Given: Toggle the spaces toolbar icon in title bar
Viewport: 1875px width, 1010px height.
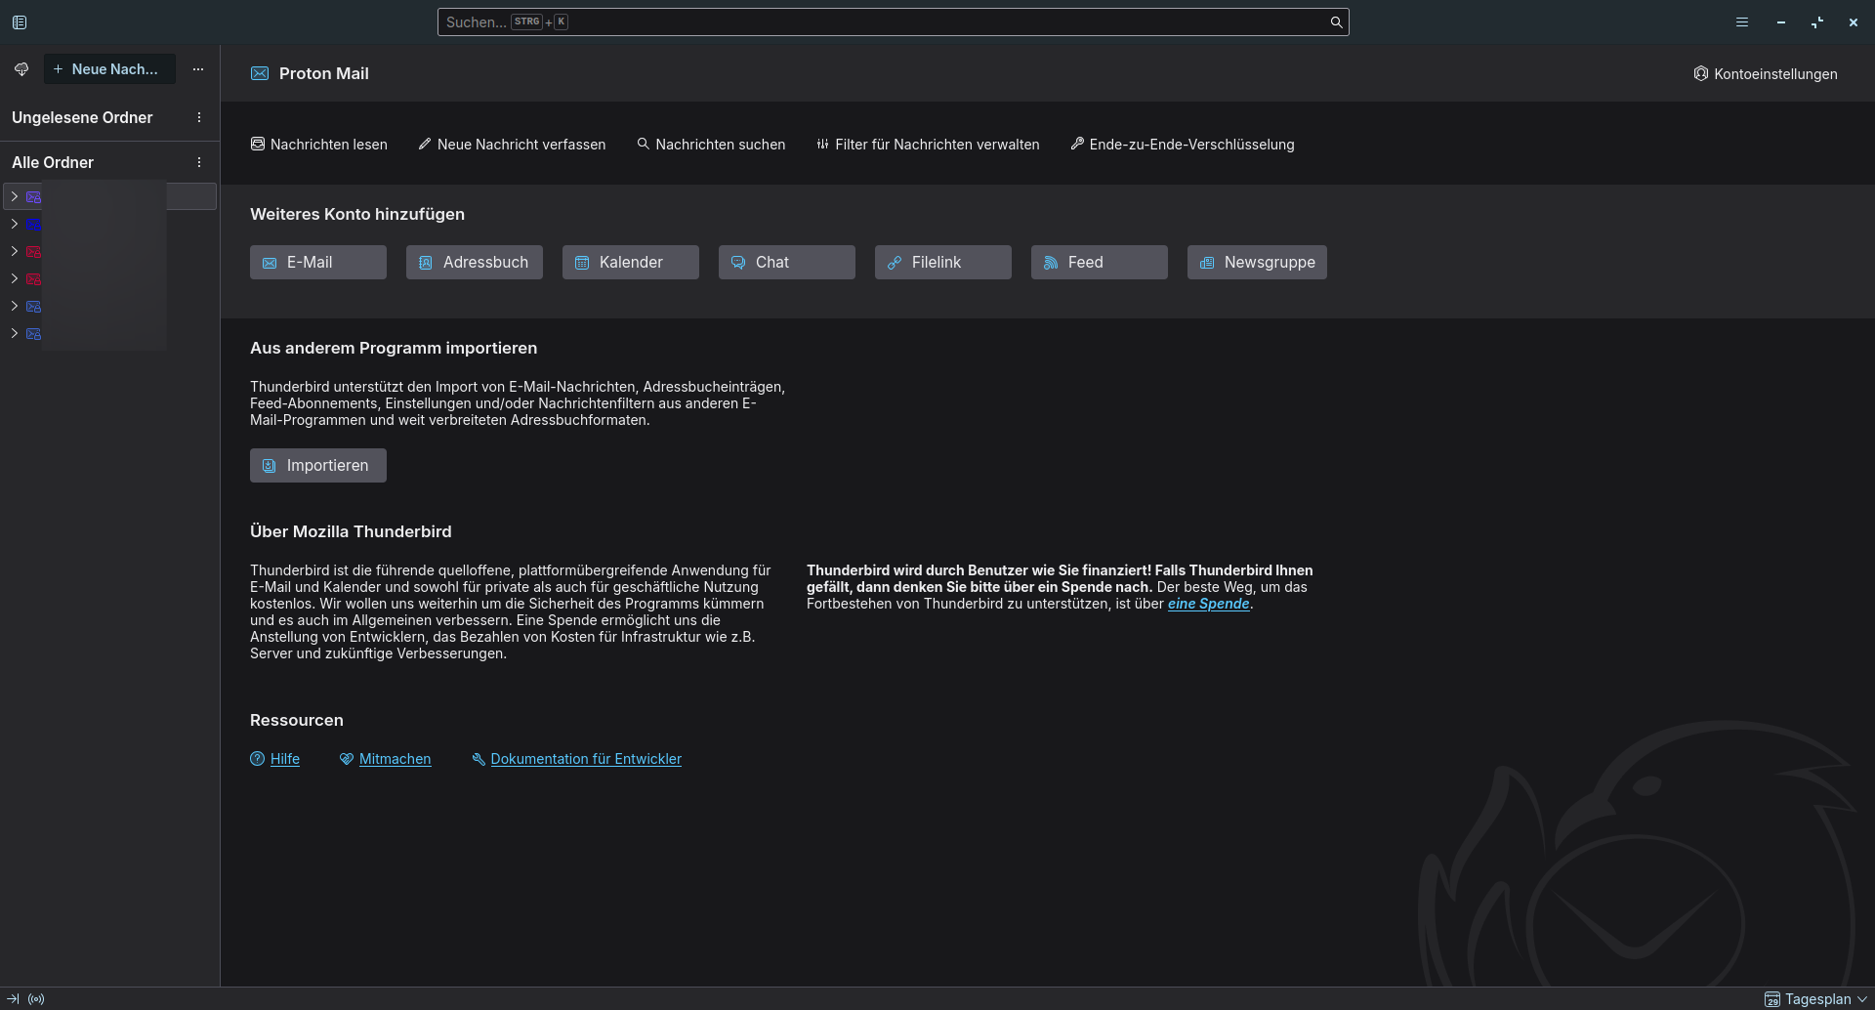Looking at the screenshot, I should [x=20, y=22].
